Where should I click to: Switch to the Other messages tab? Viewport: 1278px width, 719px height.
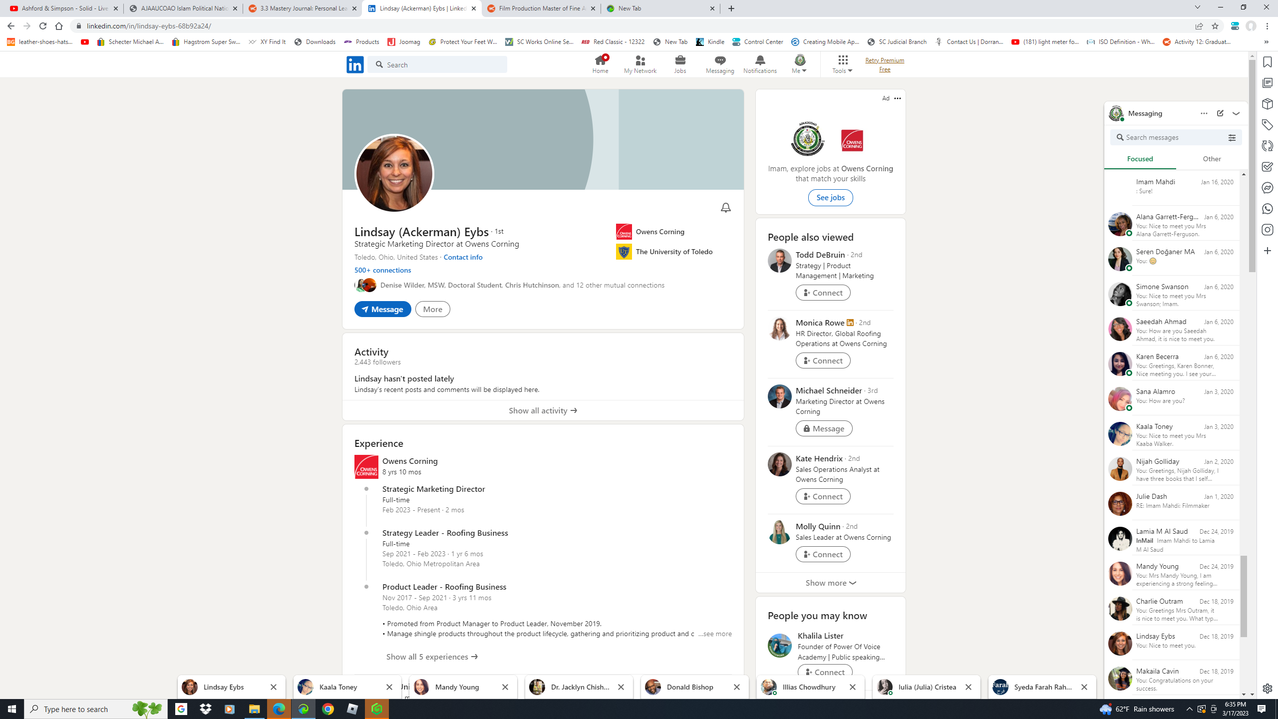(1212, 159)
